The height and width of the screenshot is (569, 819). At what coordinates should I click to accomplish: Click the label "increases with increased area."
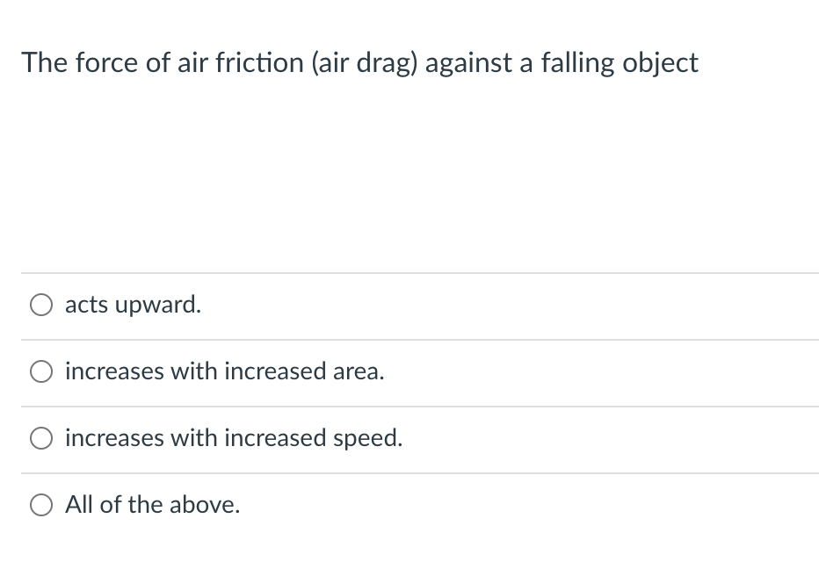click(224, 371)
